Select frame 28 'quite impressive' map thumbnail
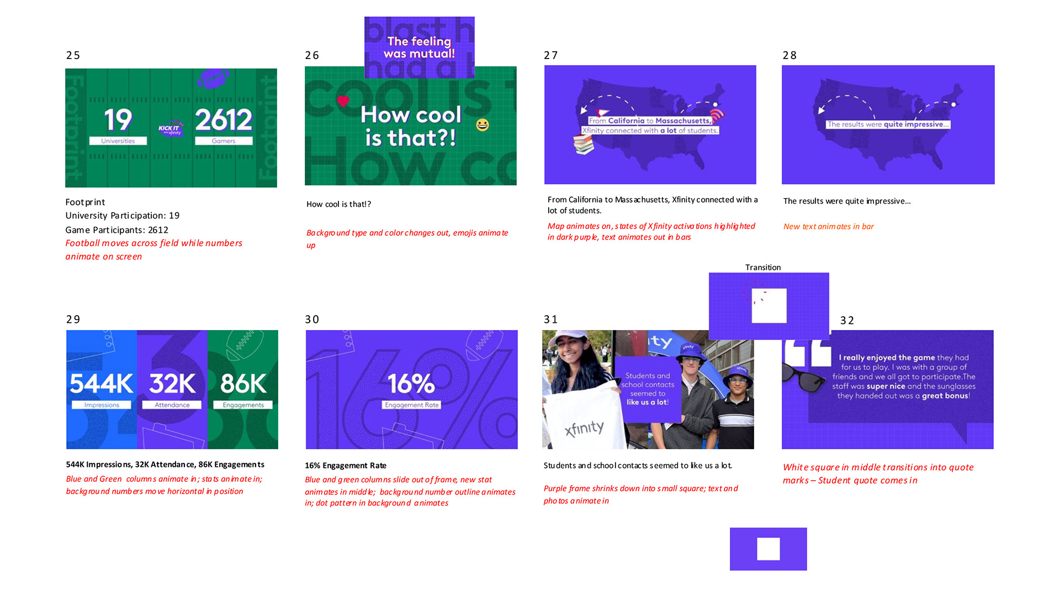Image resolution: width=1060 pixels, height=596 pixels. (888, 125)
